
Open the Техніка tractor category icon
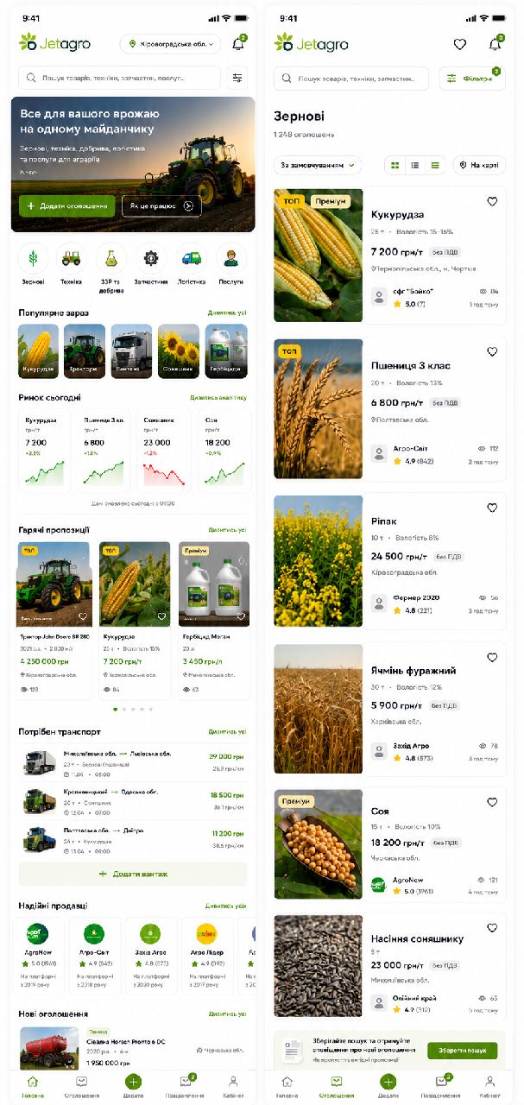click(x=71, y=257)
